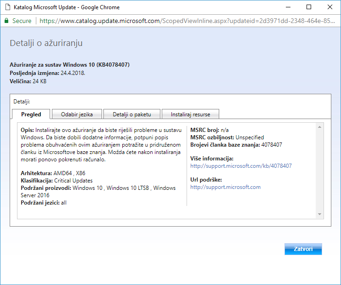
Task: Minimize the Chrome window
Action: click(x=288, y=7)
